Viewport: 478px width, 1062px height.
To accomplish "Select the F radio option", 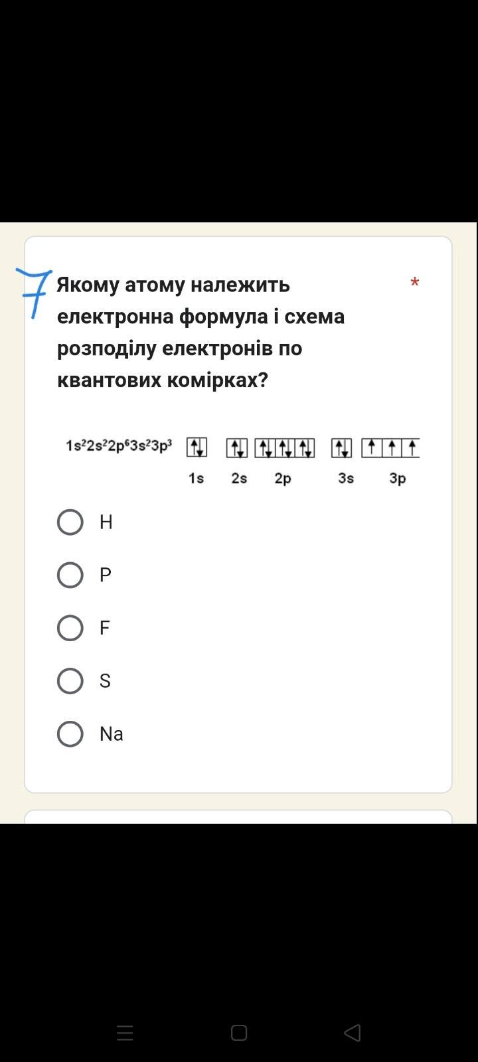I will [70, 628].
